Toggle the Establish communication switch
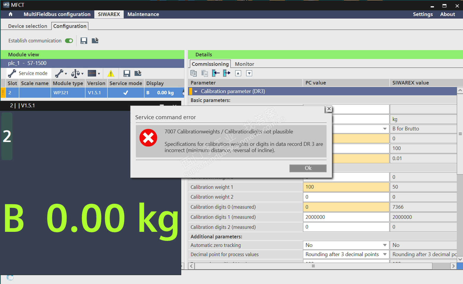 point(69,41)
